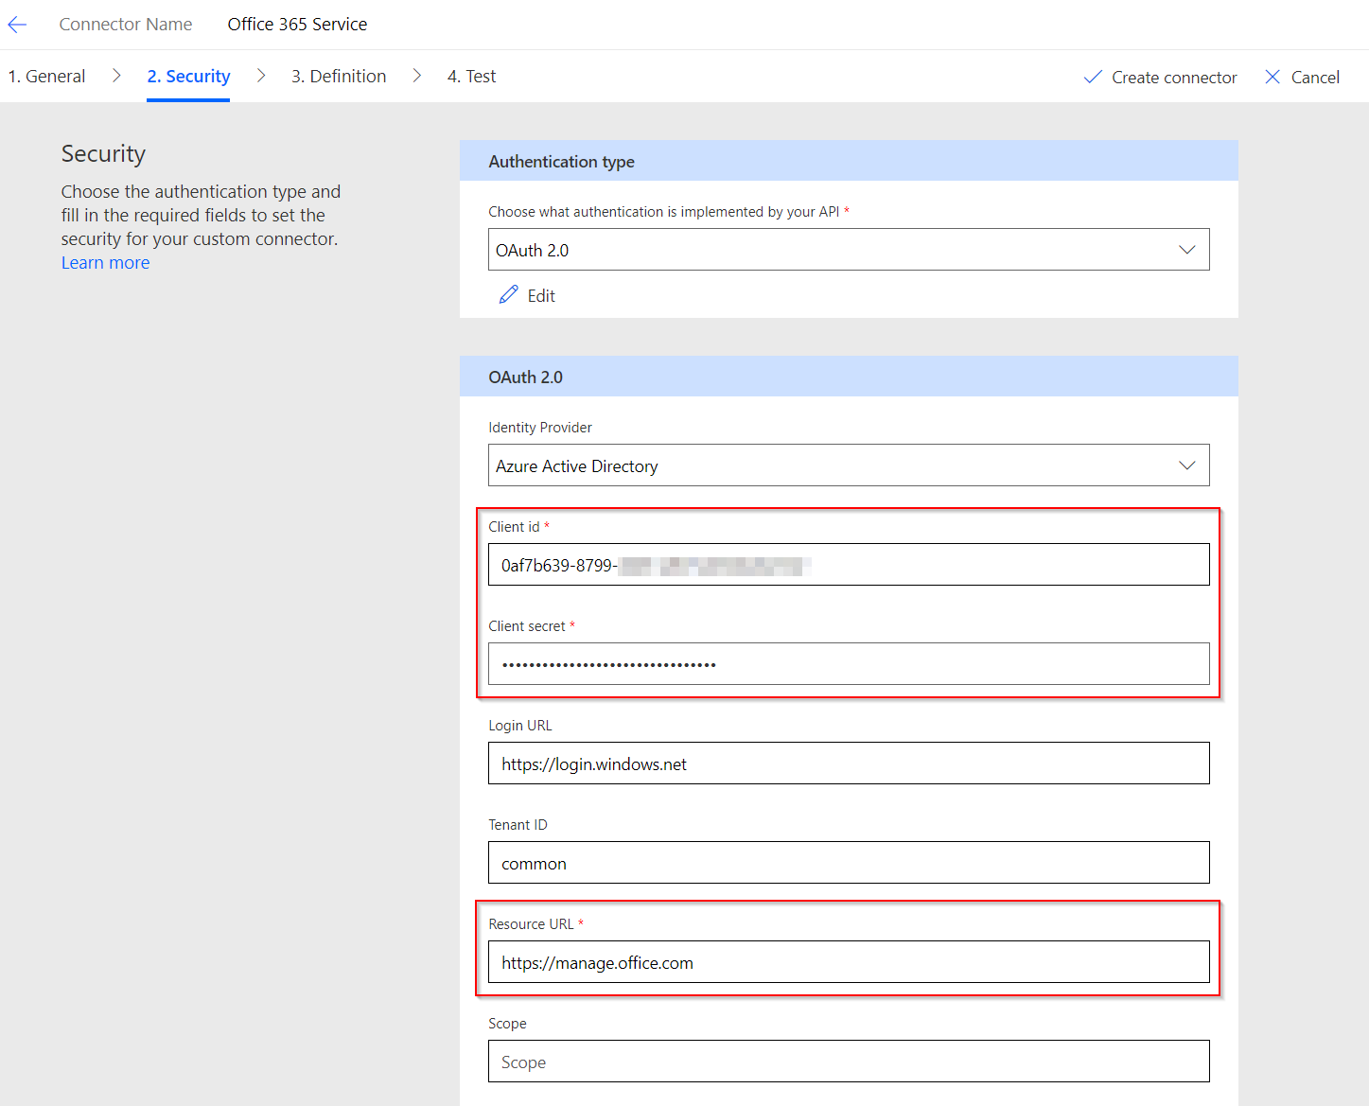This screenshot has width=1369, height=1106.
Task: Click the pencil Edit icon
Action: [x=508, y=295]
